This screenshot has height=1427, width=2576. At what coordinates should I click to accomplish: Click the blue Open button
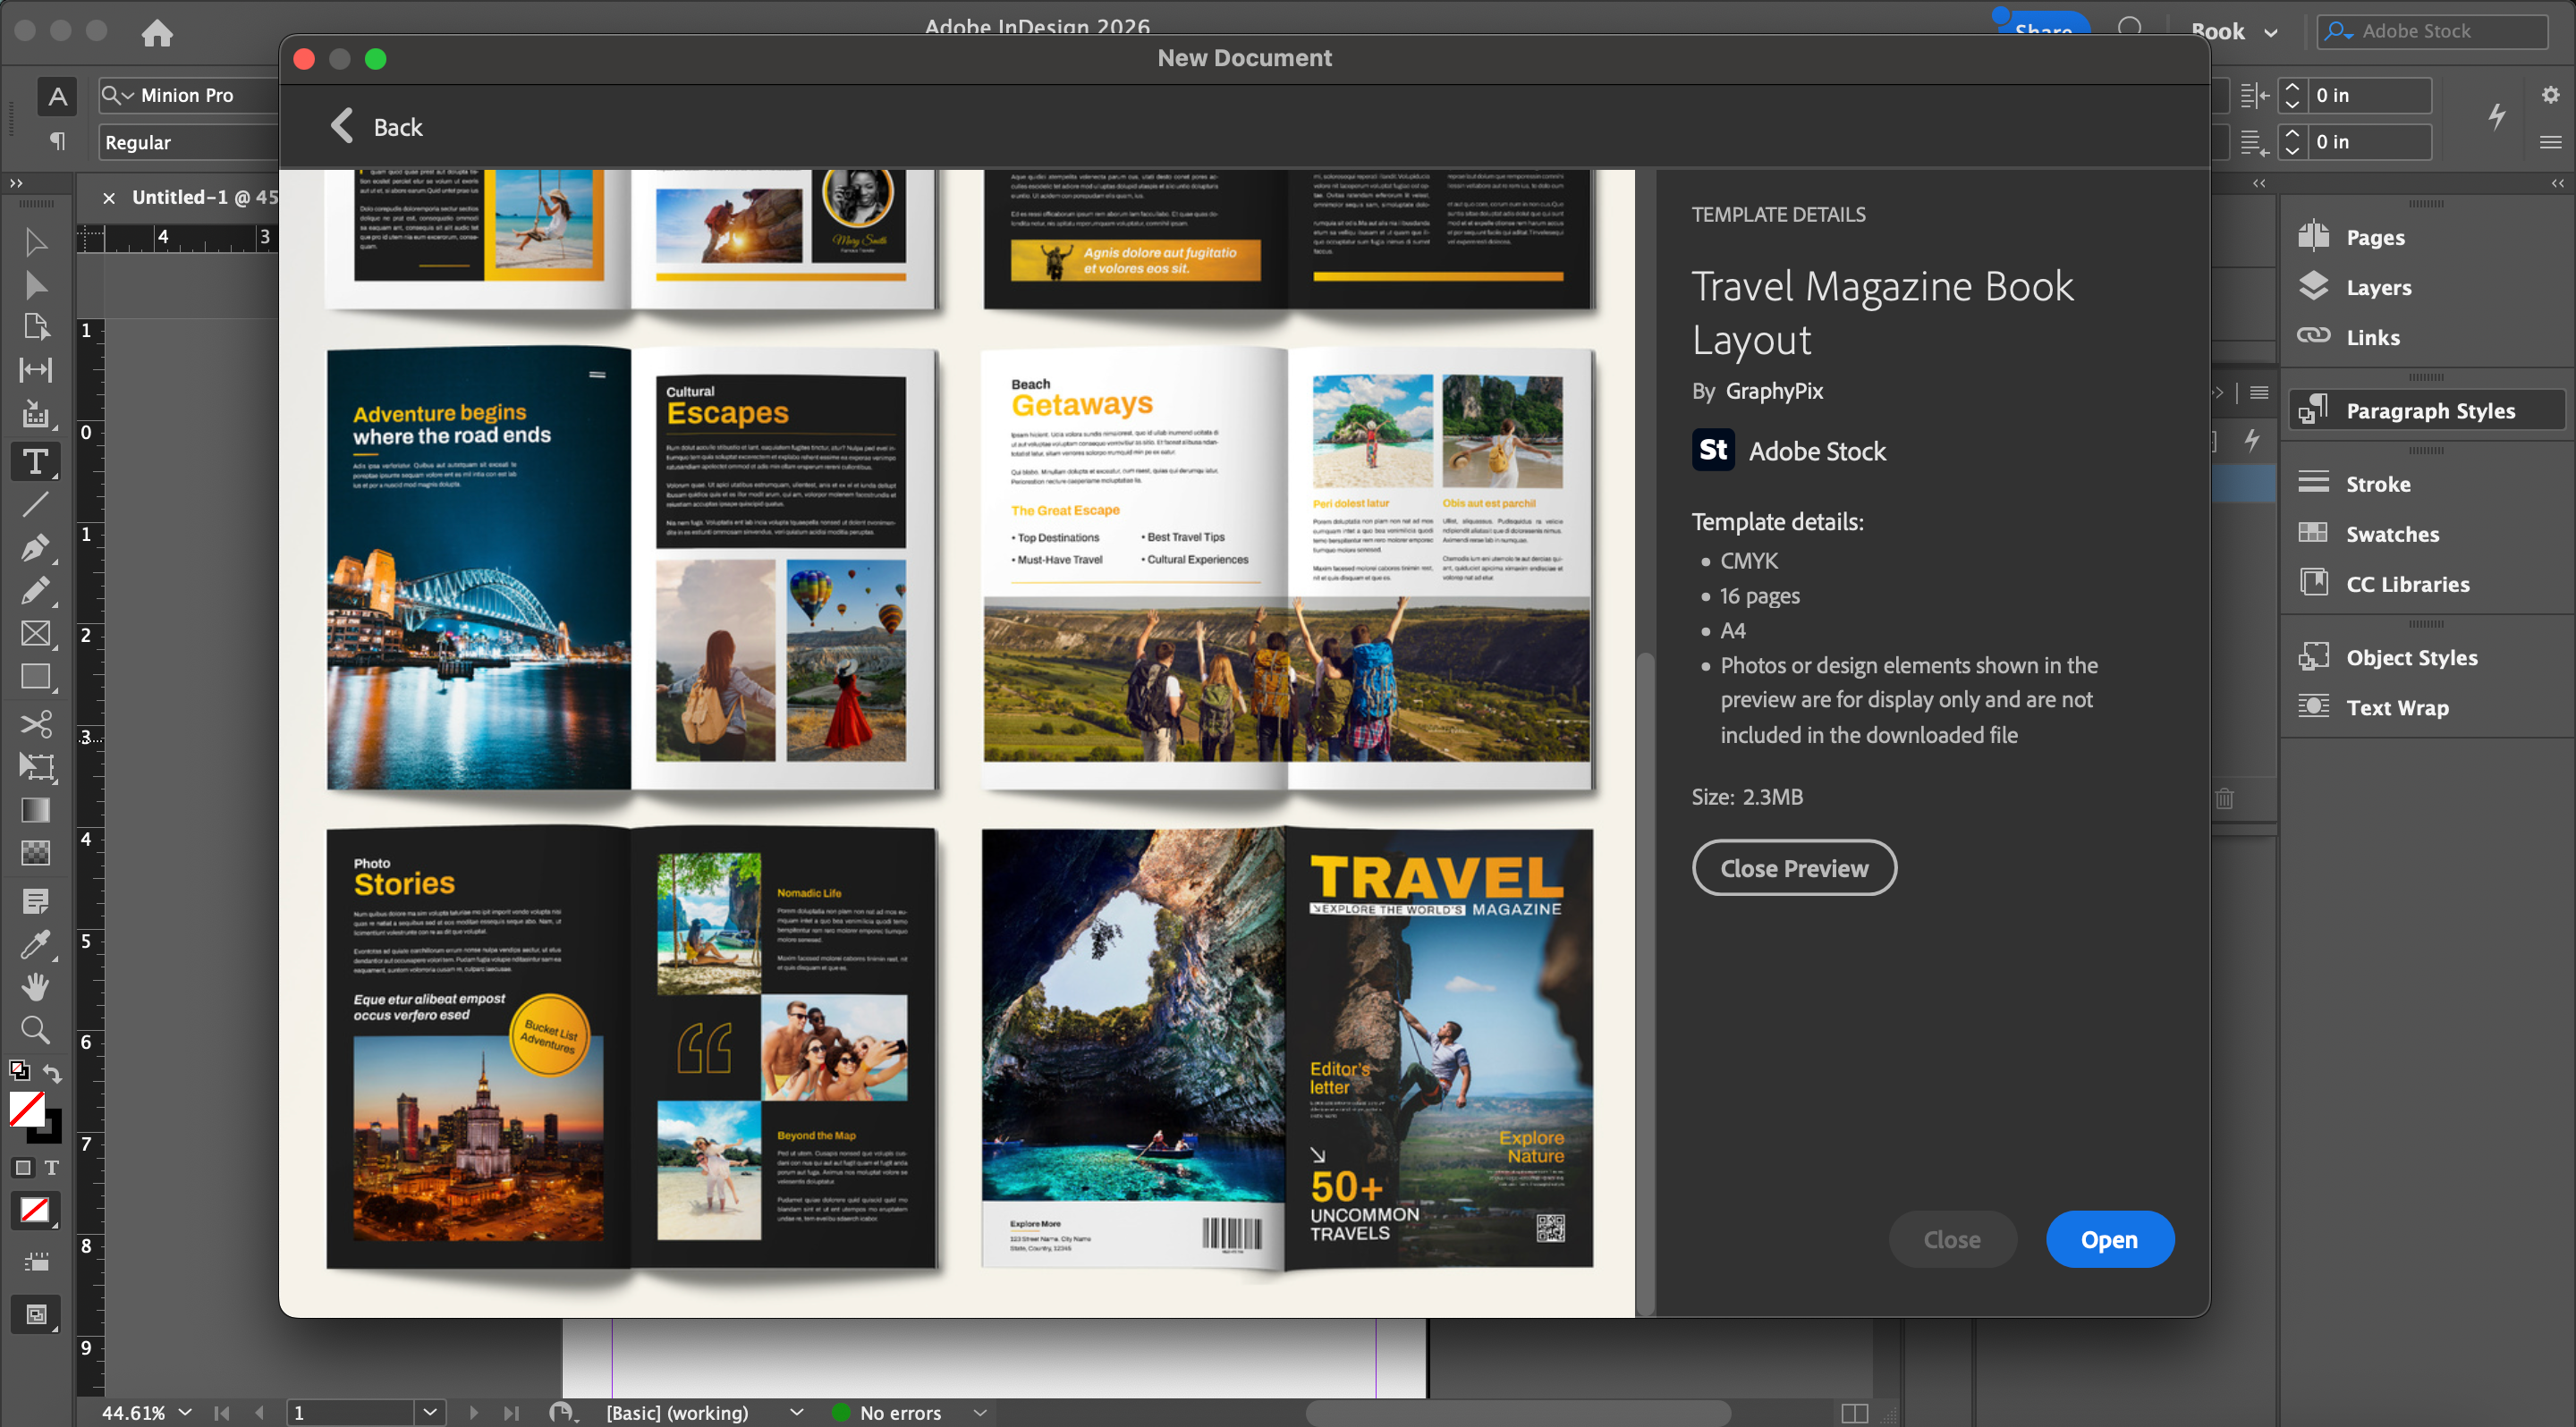coord(2109,1239)
